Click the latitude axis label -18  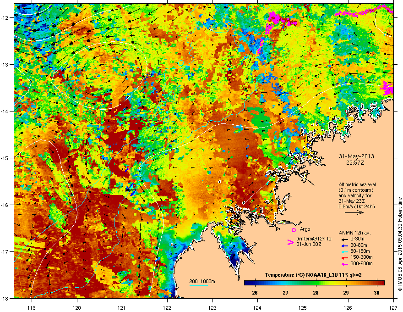click(x=5, y=298)
